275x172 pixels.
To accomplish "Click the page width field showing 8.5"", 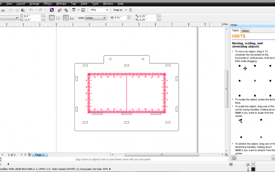I will (x=32, y=16).
